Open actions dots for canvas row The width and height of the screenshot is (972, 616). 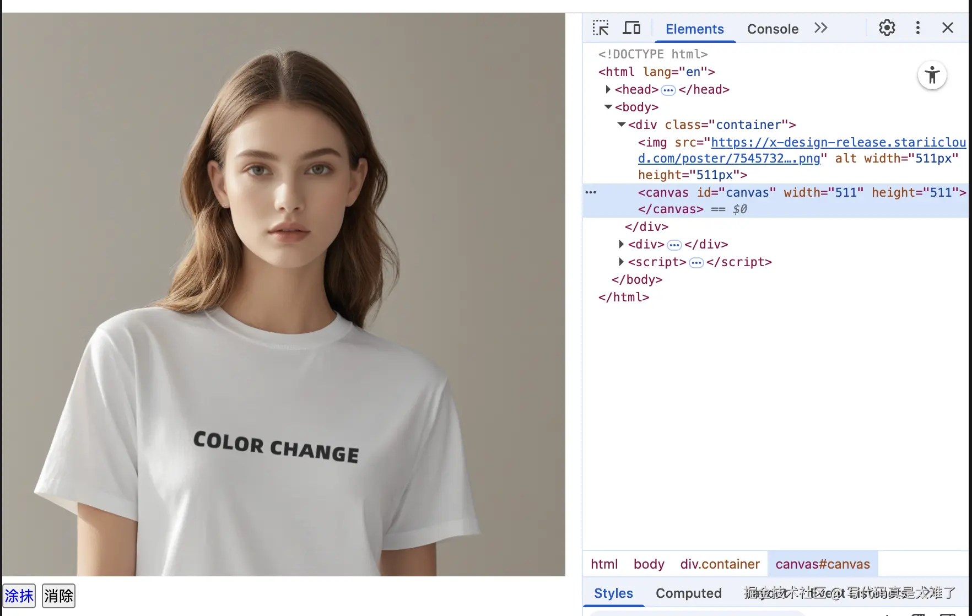pos(591,192)
